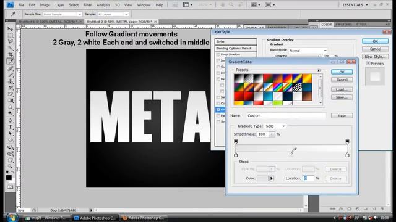Image resolution: width=396 pixels, height=222 pixels.
Task: Select the Gradient tool in the toolbox
Action: pos(10,101)
